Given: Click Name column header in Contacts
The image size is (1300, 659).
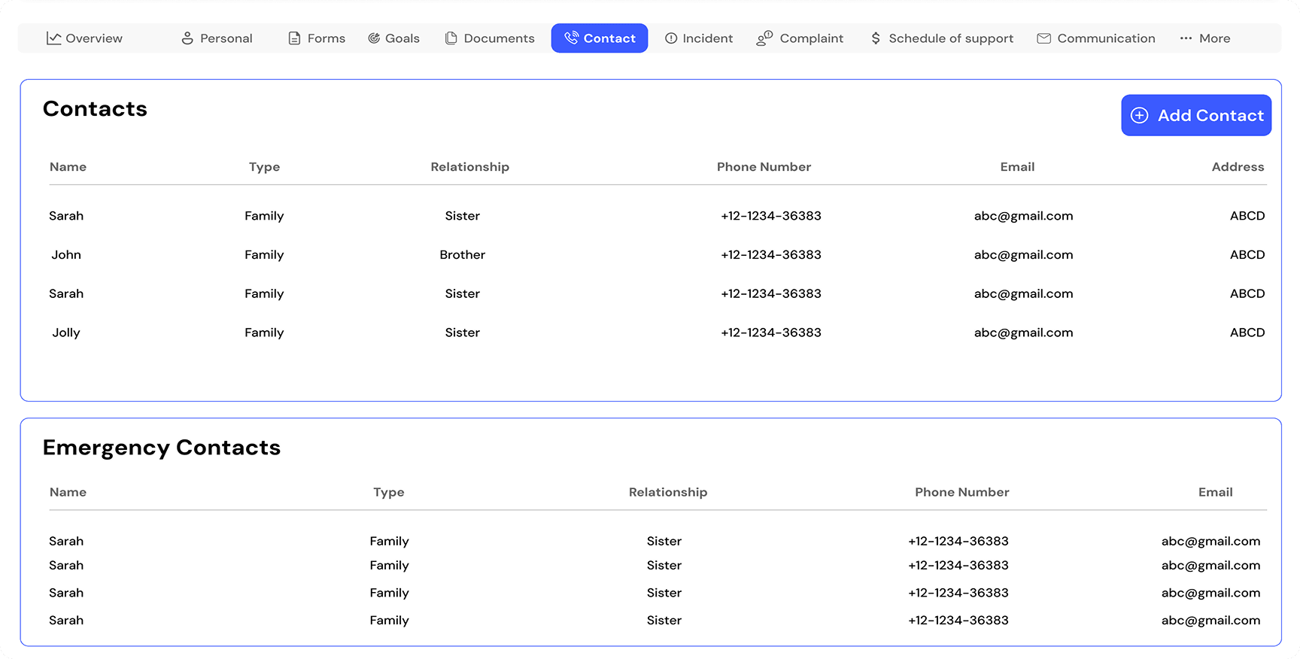Looking at the screenshot, I should [68, 167].
